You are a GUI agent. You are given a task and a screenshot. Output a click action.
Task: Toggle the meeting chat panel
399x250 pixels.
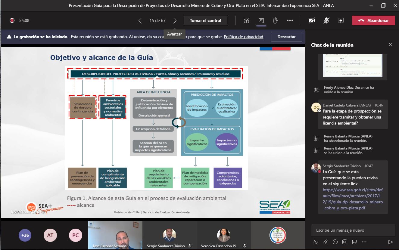click(x=261, y=20)
